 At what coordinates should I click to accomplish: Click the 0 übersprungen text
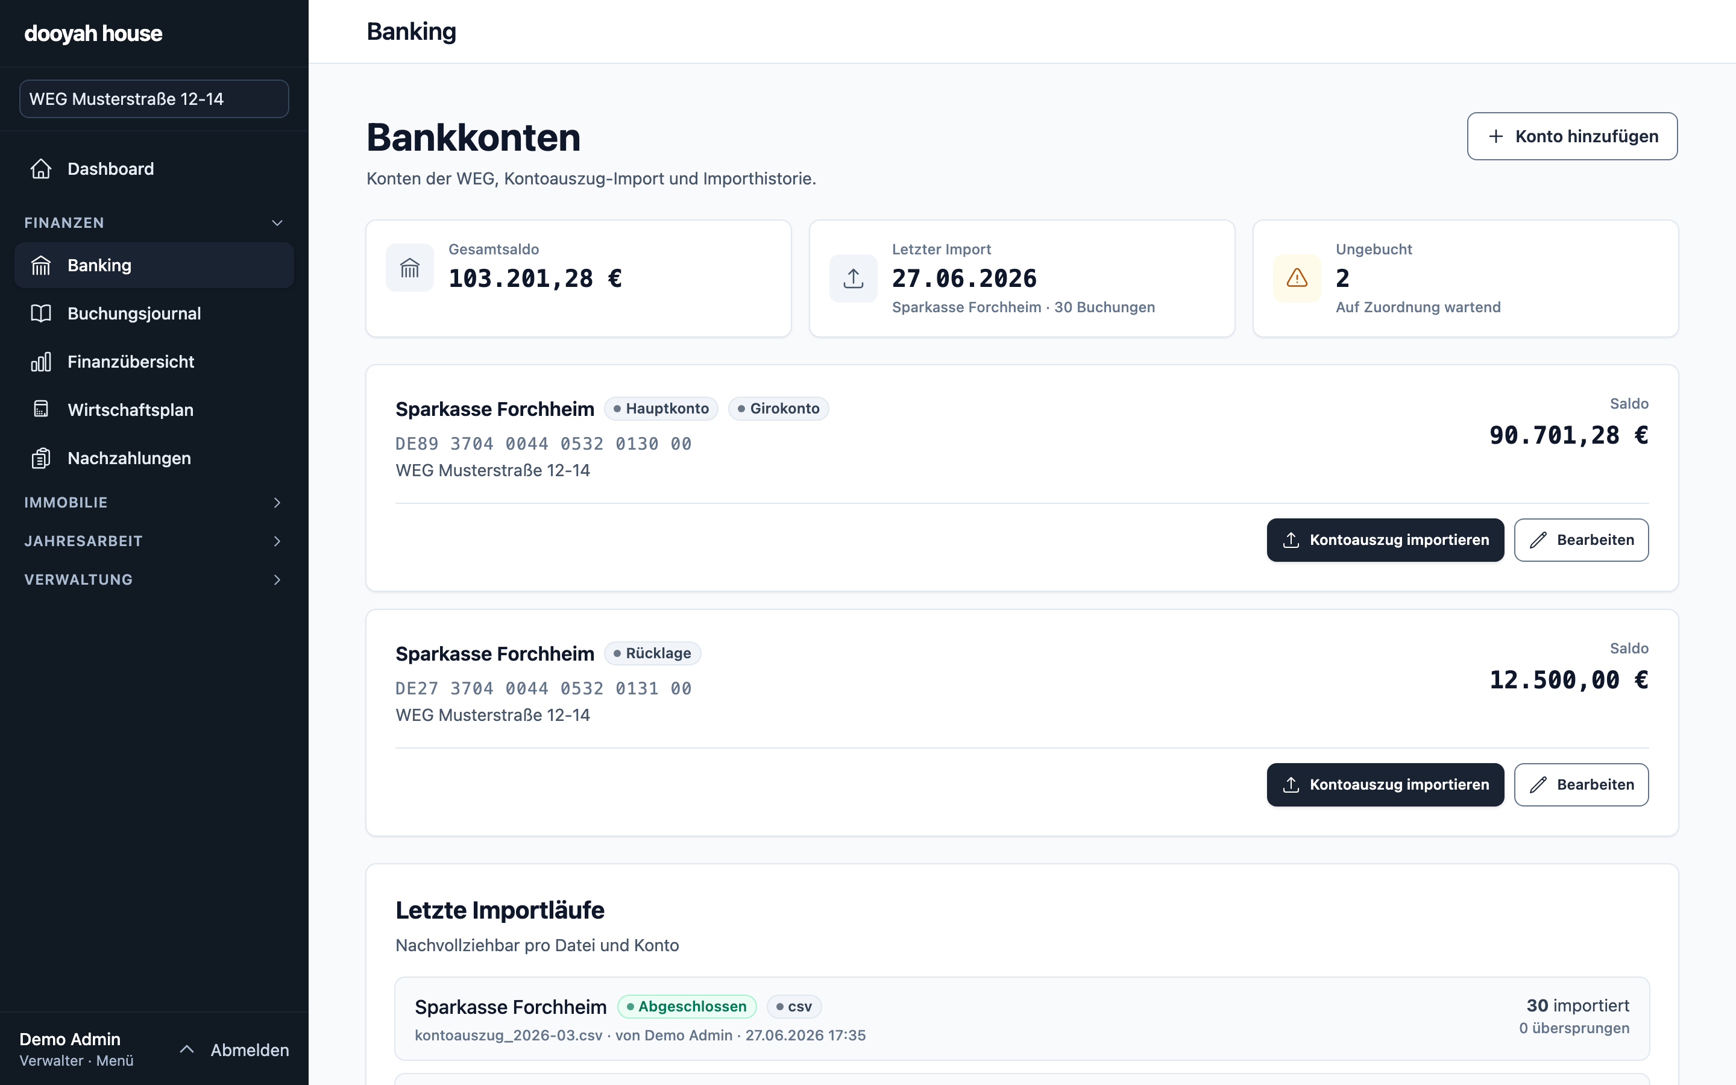pyautogui.click(x=1574, y=1028)
